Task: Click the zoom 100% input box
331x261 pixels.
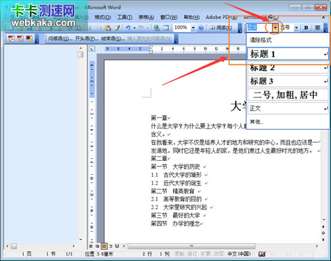Action: pos(182,28)
